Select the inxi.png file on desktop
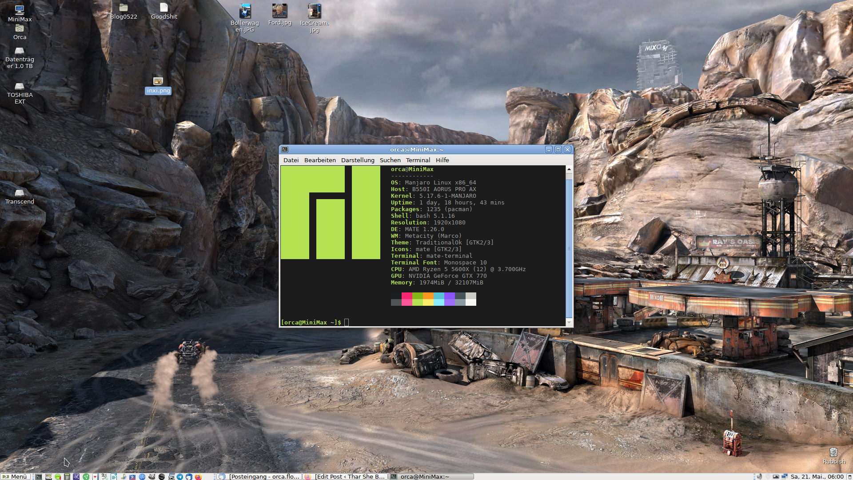Screen dimensions: 853x480 click(158, 86)
